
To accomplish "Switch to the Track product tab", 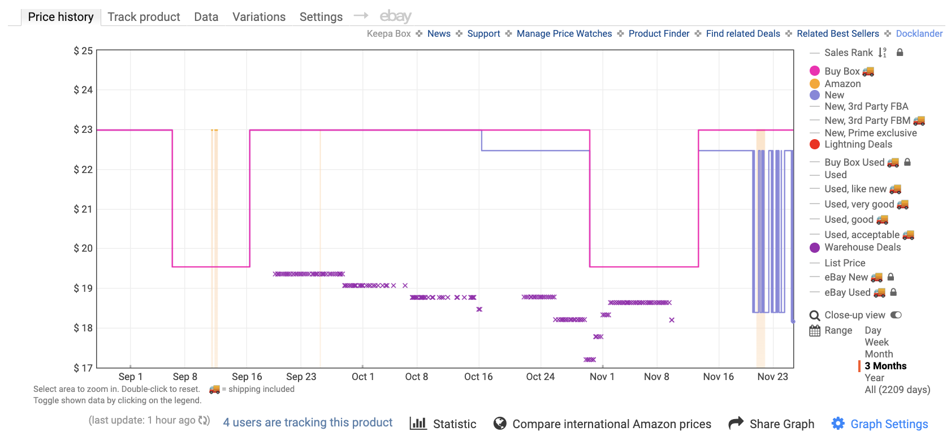I will (144, 17).
